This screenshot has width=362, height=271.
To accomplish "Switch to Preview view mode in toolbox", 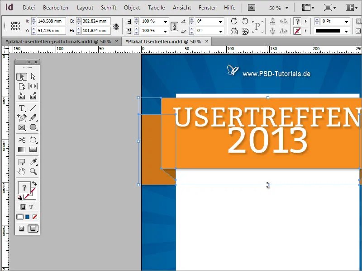I will tap(33, 229).
